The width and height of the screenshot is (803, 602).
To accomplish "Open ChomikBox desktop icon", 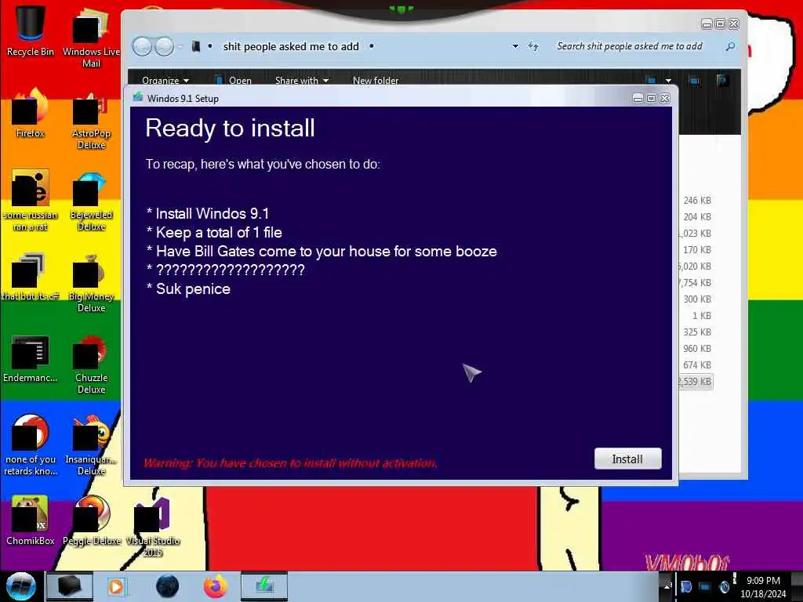I will pyautogui.click(x=31, y=520).
